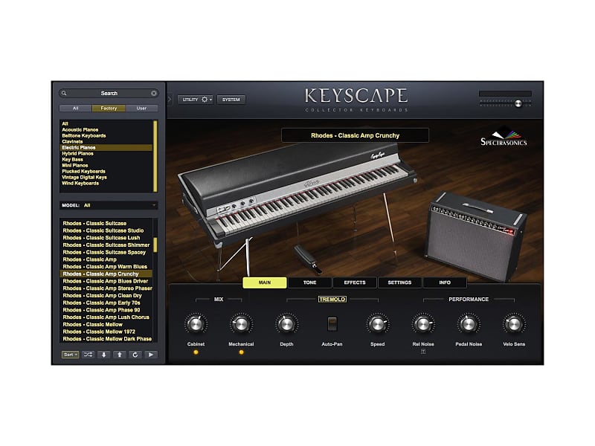This screenshot has height=446, width=595.
Task: Load Rhodes - Classic Amp Warm Blues patch
Action: tap(106, 267)
